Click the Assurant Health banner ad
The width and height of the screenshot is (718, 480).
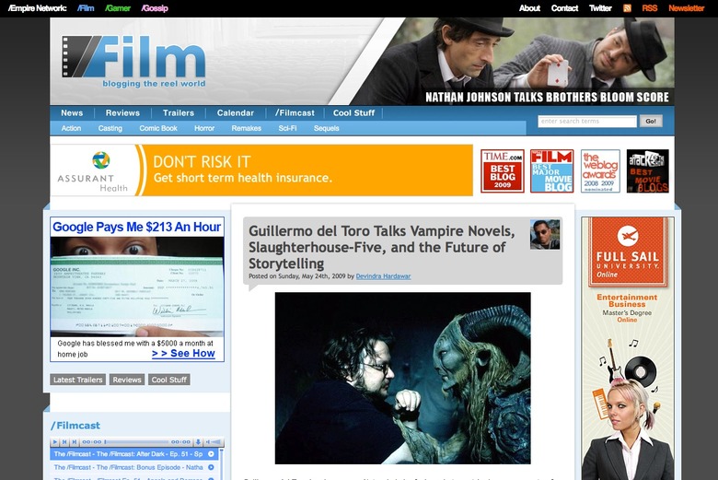click(x=261, y=170)
